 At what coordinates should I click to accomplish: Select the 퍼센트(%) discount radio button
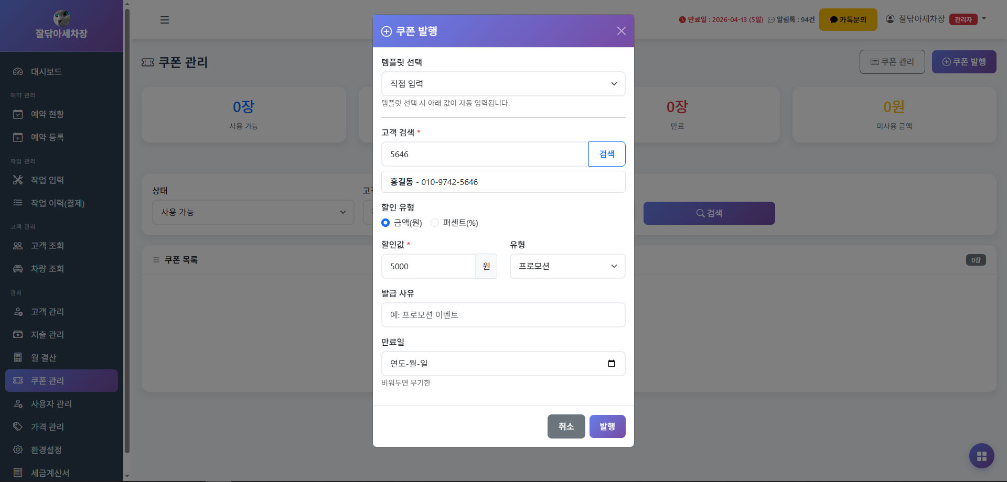pyautogui.click(x=435, y=223)
